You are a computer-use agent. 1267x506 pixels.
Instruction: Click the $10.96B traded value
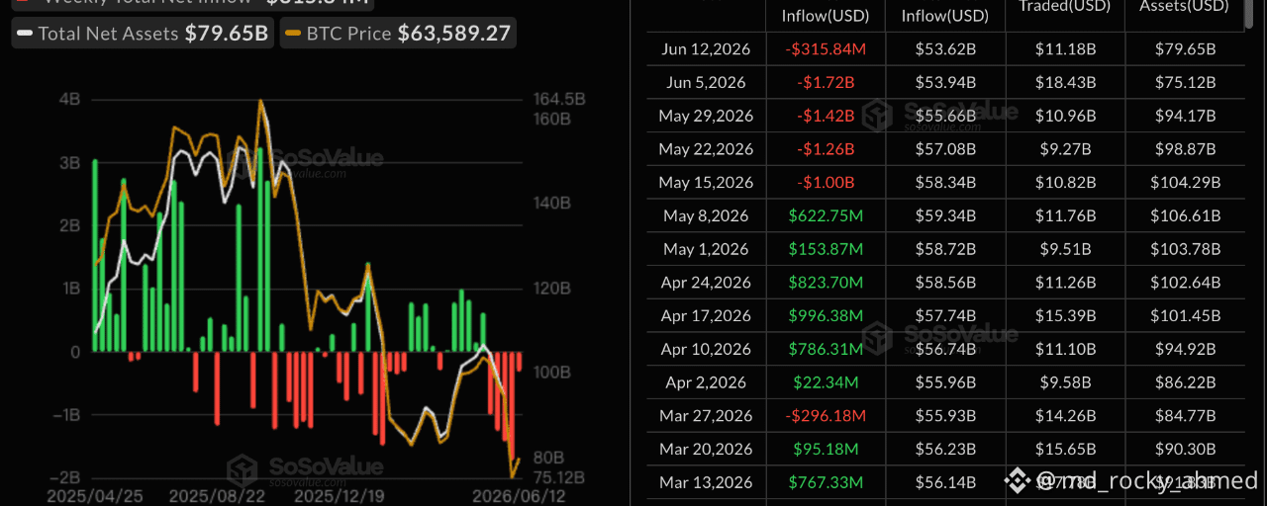[x=1064, y=116]
